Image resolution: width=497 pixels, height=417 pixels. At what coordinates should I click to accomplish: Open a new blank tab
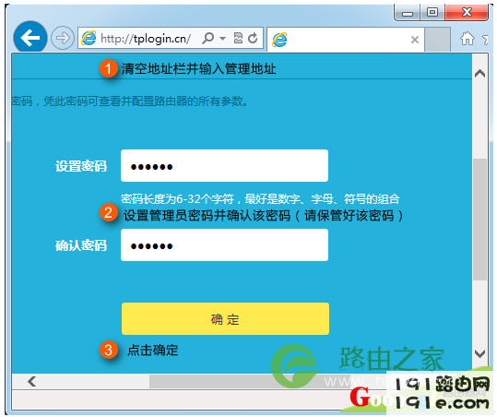click(437, 39)
